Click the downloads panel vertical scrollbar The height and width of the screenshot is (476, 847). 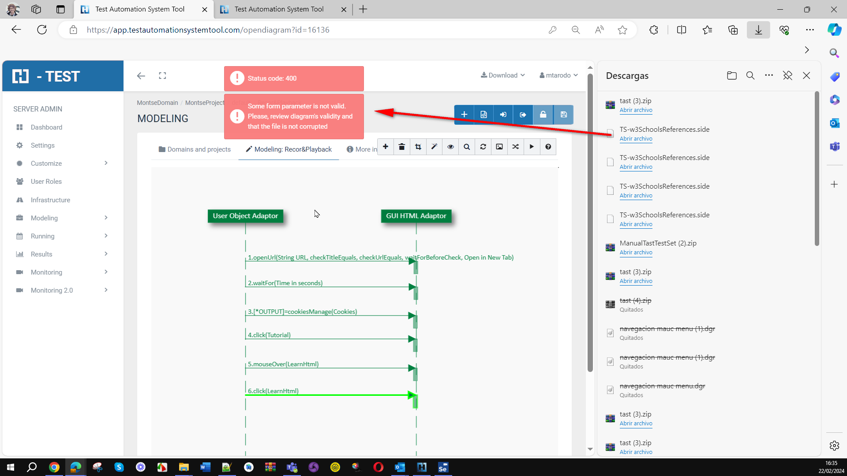click(x=817, y=167)
